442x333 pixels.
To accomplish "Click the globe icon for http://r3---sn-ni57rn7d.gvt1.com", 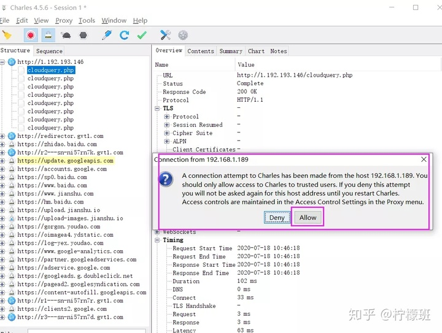I will click(12, 317).
